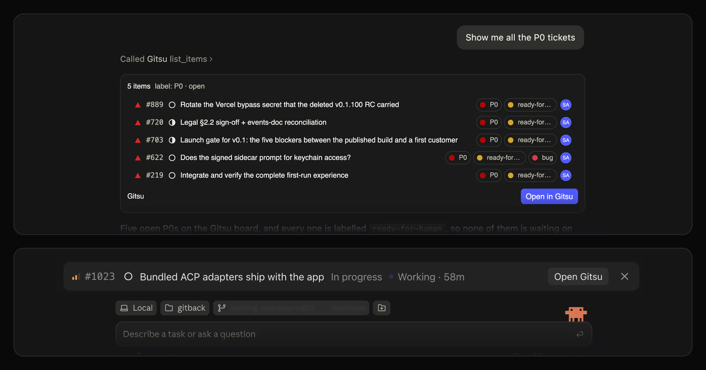The width and height of the screenshot is (706, 370).
Task: Focus the 'Describe a task or ask a question' field
Action: (x=354, y=334)
